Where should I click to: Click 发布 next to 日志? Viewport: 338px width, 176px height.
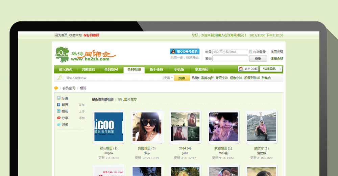(x=81, y=105)
